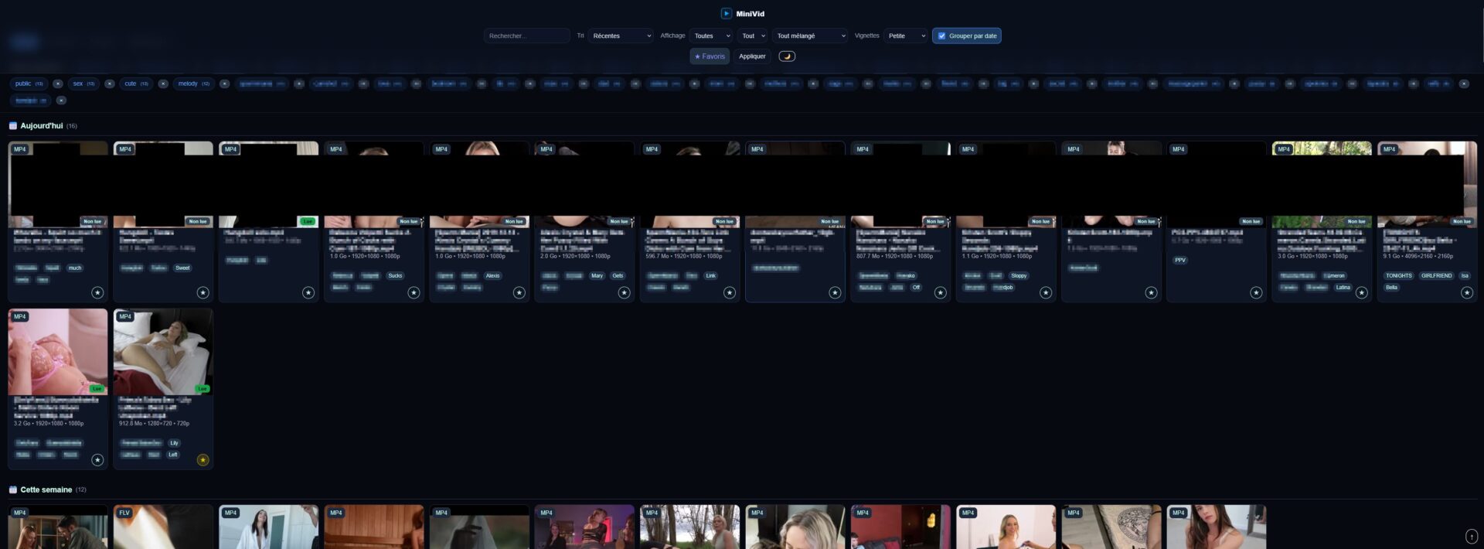Open the Tri dropdown showing Récentes

[621, 36]
